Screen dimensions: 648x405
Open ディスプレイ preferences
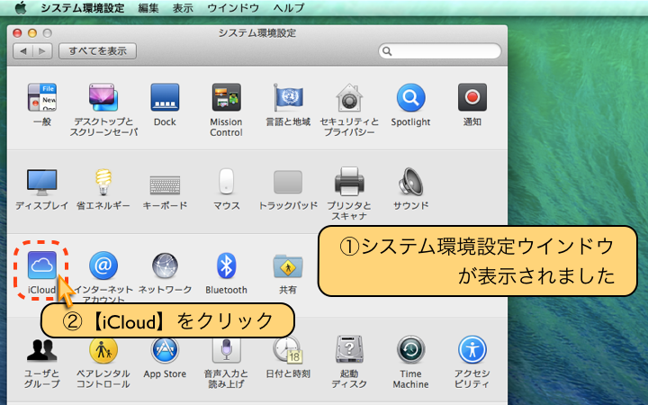pyautogui.click(x=41, y=182)
